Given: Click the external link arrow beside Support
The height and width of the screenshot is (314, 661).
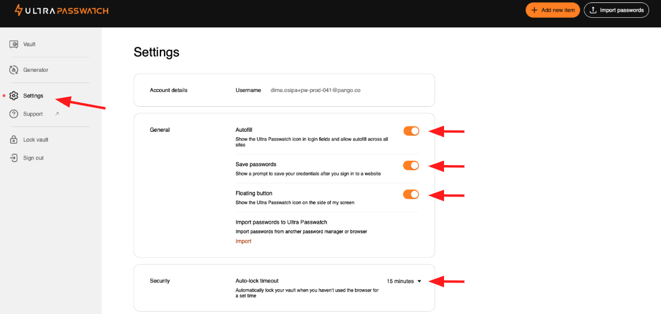Looking at the screenshot, I should 57,113.
